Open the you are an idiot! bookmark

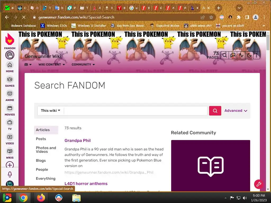[230, 26]
